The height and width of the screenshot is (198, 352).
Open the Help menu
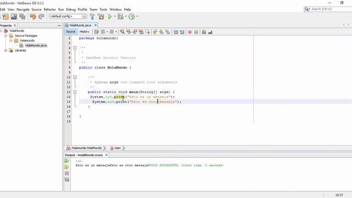(x=127, y=9)
